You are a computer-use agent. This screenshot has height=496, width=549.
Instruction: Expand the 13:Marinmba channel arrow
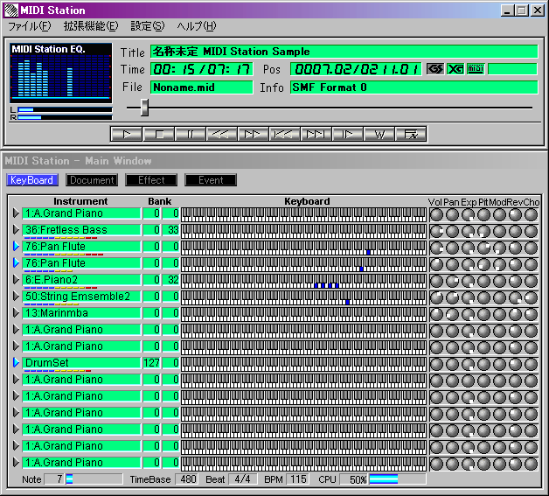point(16,313)
